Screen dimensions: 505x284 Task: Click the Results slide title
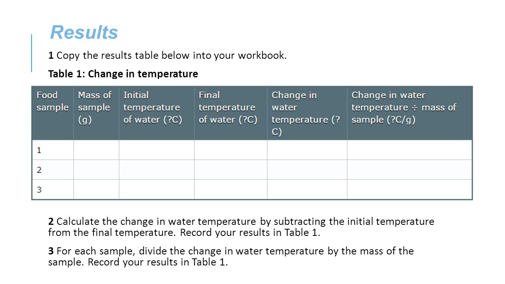click(84, 32)
